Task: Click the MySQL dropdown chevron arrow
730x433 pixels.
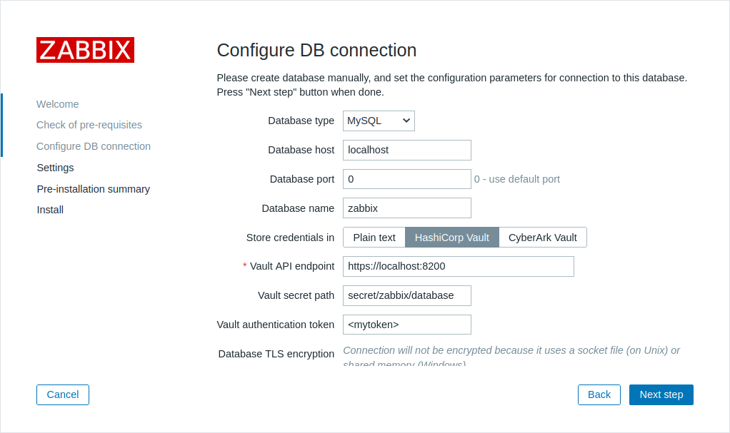Action: [406, 121]
